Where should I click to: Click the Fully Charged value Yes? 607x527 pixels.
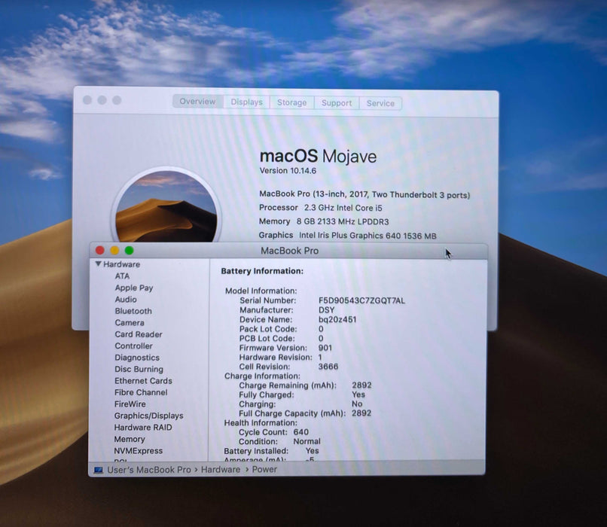pos(358,394)
